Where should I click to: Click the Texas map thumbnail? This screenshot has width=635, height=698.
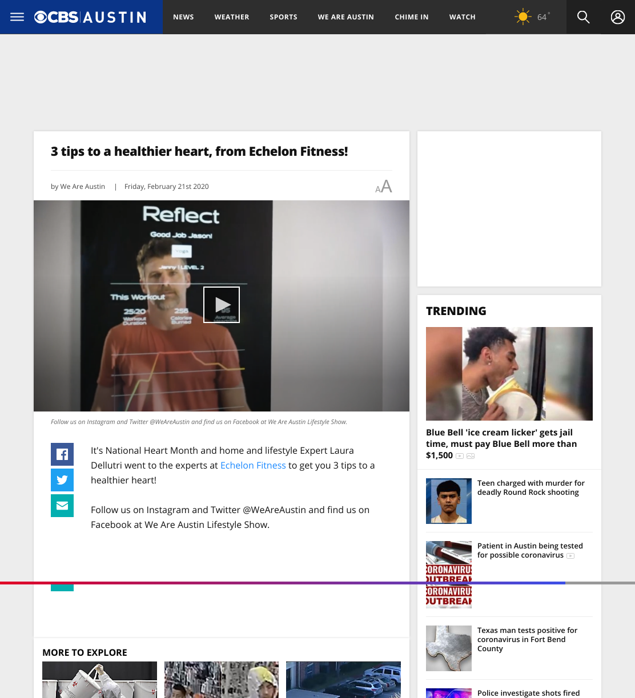(449, 648)
